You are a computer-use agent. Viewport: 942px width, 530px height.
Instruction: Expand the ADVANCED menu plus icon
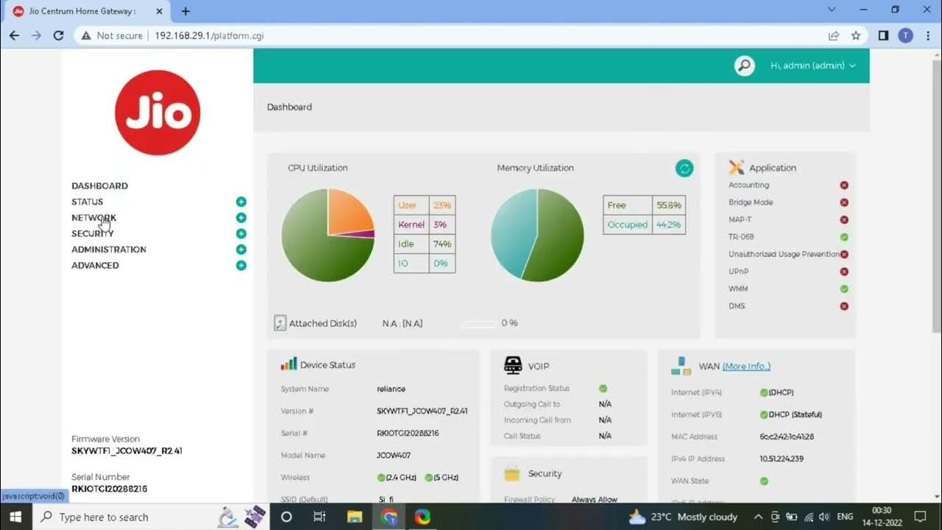[241, 265]
